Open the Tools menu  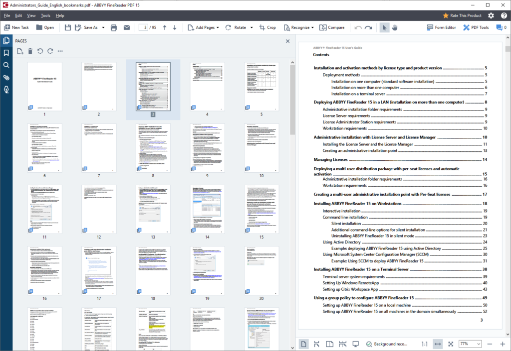[45, 15]
